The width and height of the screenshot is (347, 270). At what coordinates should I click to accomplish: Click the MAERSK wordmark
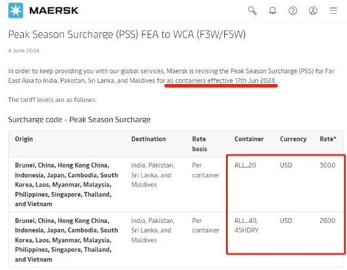pyautogui.click(x=54, y=10)
